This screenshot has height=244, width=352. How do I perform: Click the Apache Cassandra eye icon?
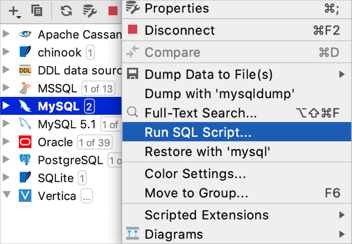[x=25, y=34]
